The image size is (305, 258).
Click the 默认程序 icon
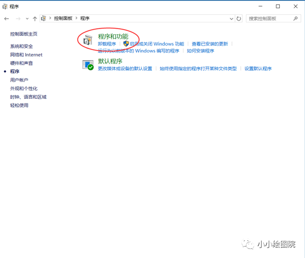tap(88, 65)
